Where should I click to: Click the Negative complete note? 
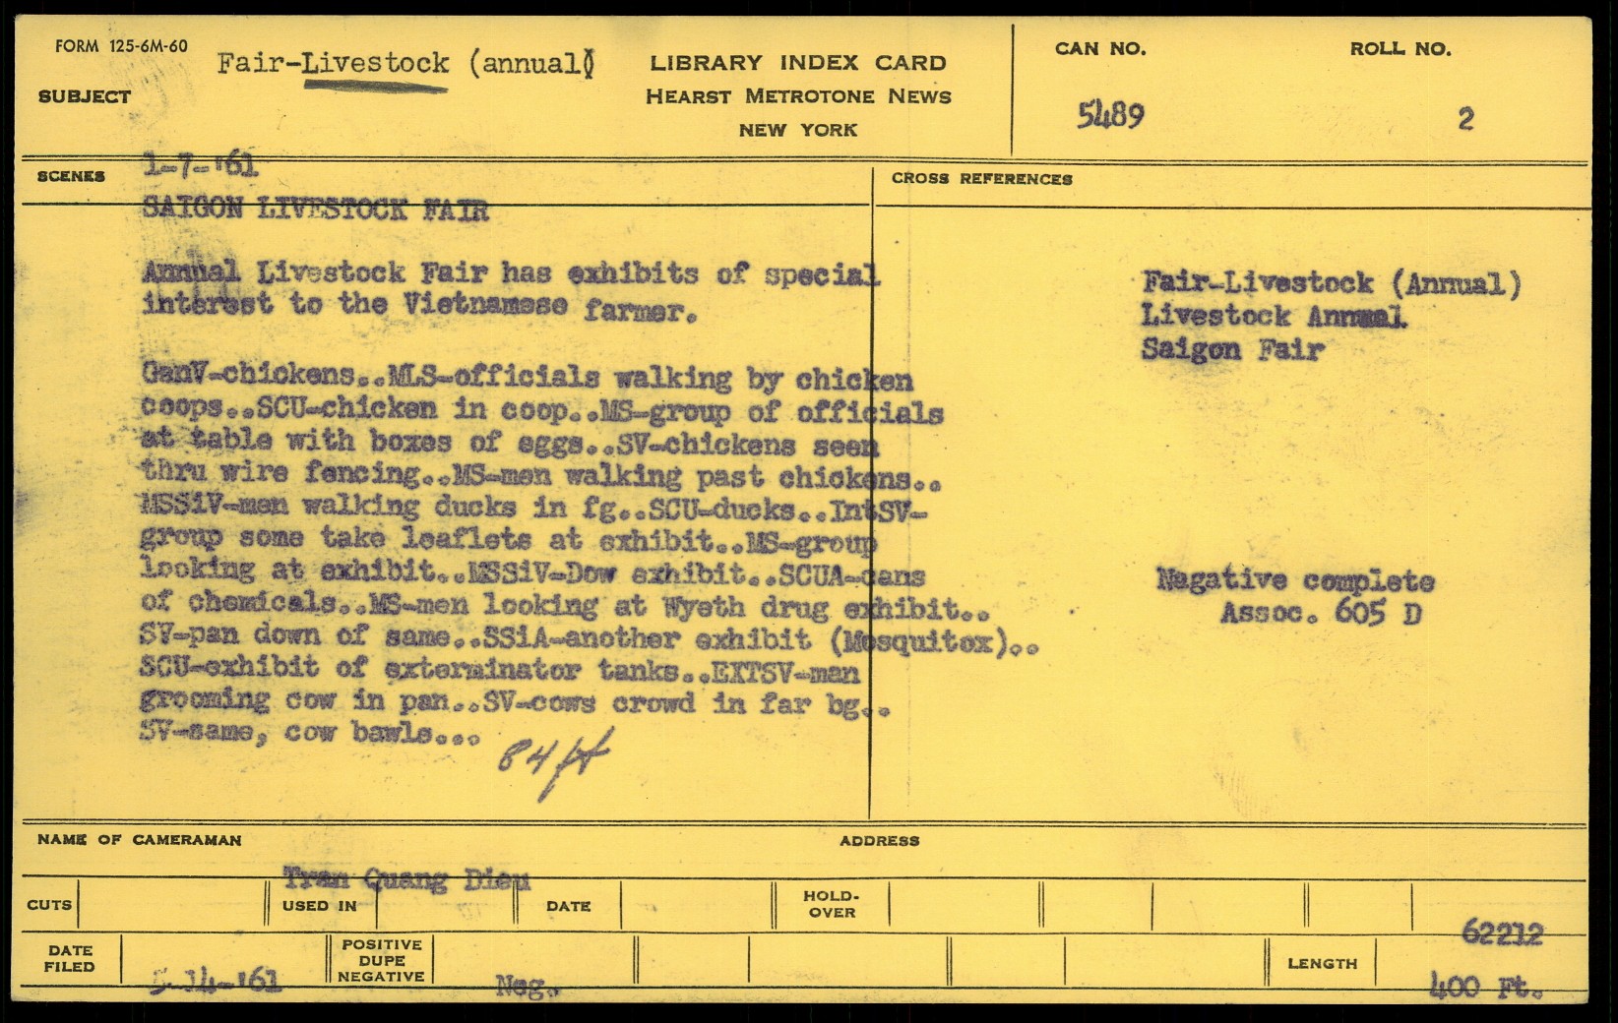pyautogui.click(x=1294, y=580)
